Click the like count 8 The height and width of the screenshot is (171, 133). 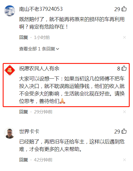point(119,69)
